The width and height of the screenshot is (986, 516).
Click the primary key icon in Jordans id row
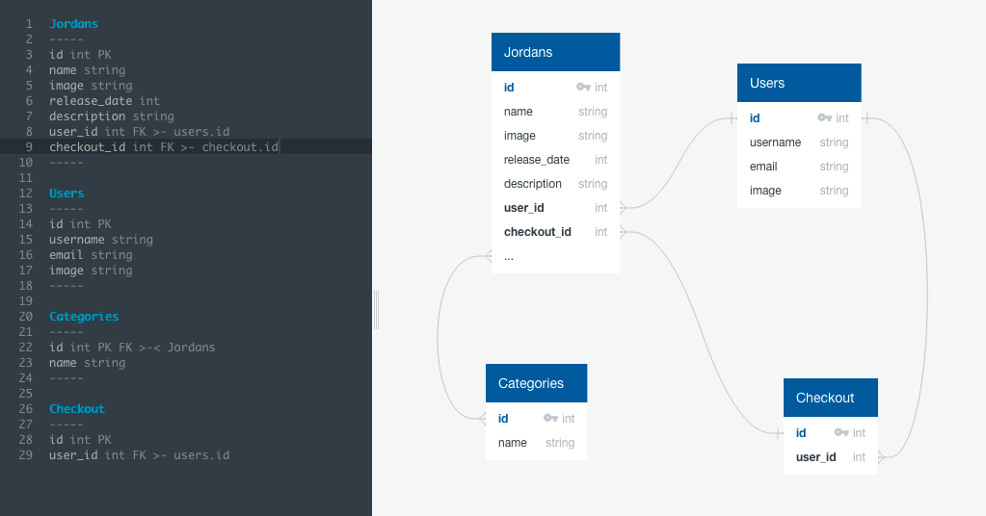(583, 87)
